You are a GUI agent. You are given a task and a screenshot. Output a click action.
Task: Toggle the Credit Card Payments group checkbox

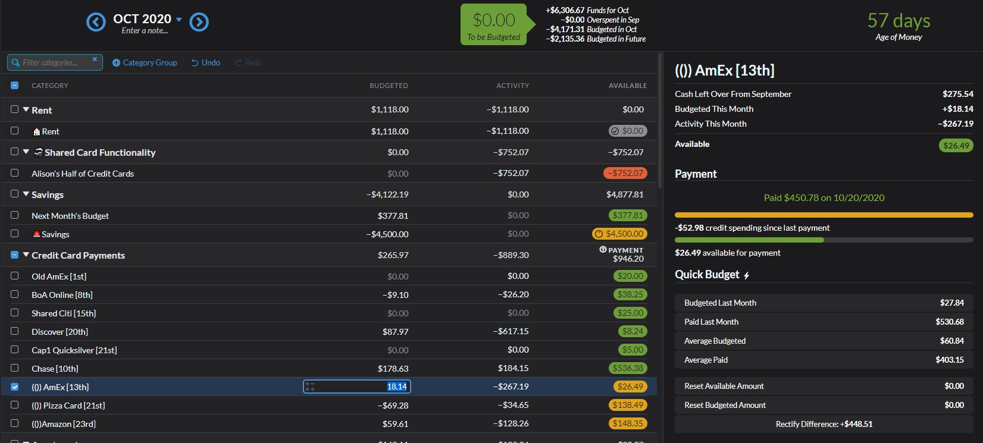coord(15,255)
